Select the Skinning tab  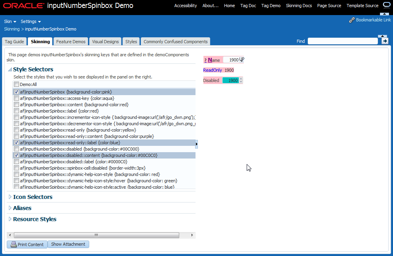click(40, 42)
